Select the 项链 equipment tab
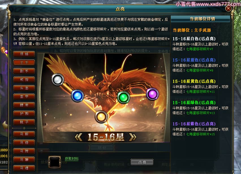 point(24,54)
